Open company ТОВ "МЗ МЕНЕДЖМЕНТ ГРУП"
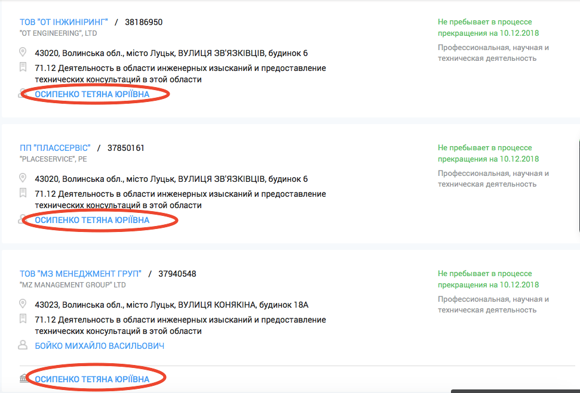This screenshot has width=580, height=393. (x=81, y=274)
